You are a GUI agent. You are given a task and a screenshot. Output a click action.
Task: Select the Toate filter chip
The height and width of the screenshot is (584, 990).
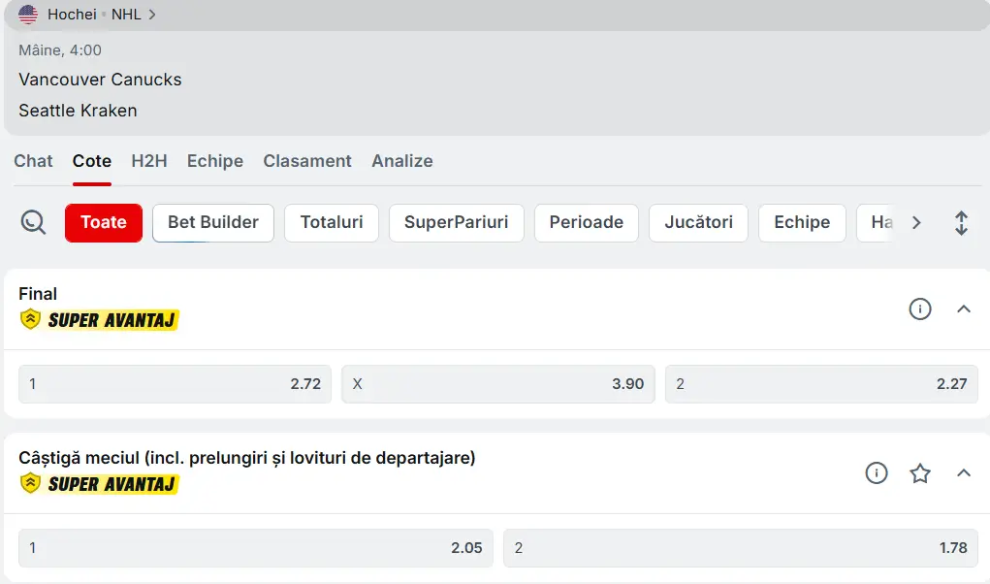pyautogui.click(x=104, y=222)
